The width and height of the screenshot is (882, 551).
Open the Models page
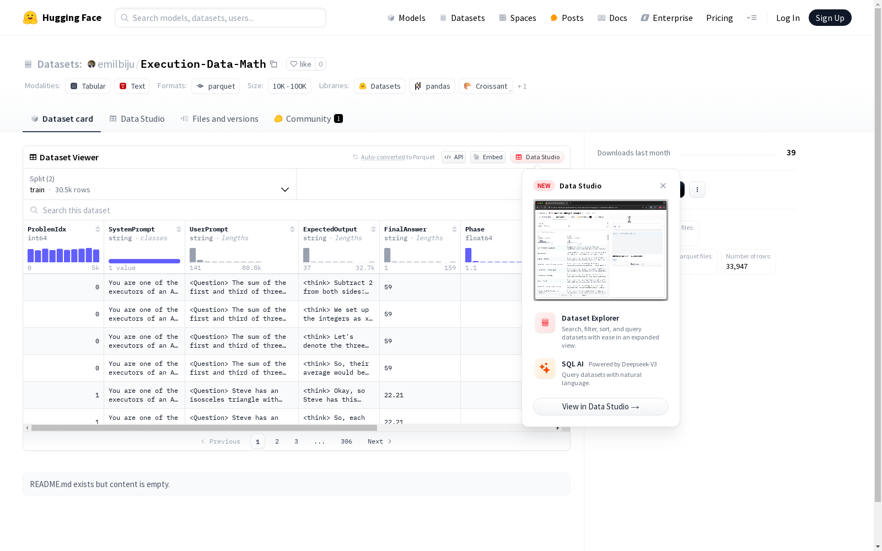(x=406, y=18)
